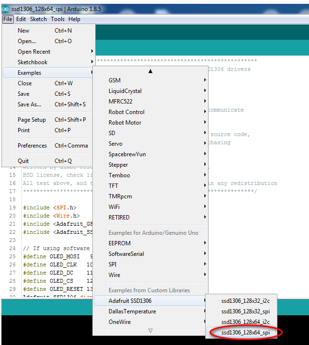The width and height of the screenshot is (309, 345).
Task: Expand the Sketchbook submenu
Action: coord(48,62)
